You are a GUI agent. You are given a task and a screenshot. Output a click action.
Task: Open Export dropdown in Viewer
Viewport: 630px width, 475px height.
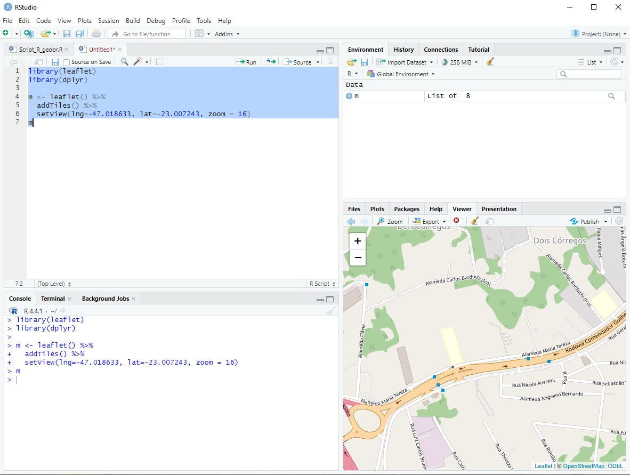(x=430, y=221)
